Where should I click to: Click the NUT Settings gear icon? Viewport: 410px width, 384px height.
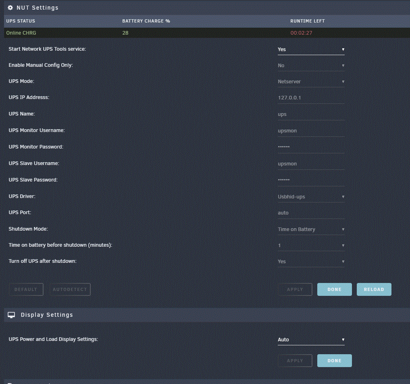(10, 8)
